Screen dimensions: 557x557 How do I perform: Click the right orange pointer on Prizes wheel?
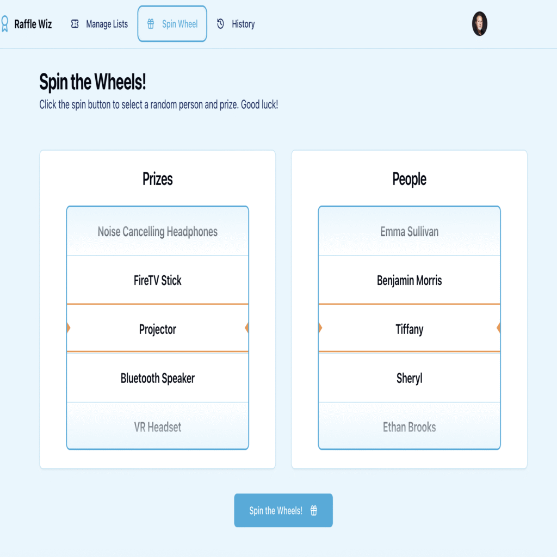point(246,328)
